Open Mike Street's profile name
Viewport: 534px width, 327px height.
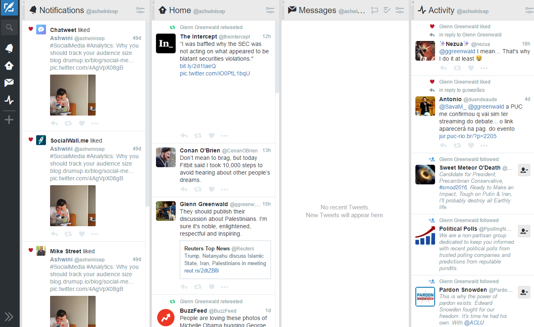point(66,251)
